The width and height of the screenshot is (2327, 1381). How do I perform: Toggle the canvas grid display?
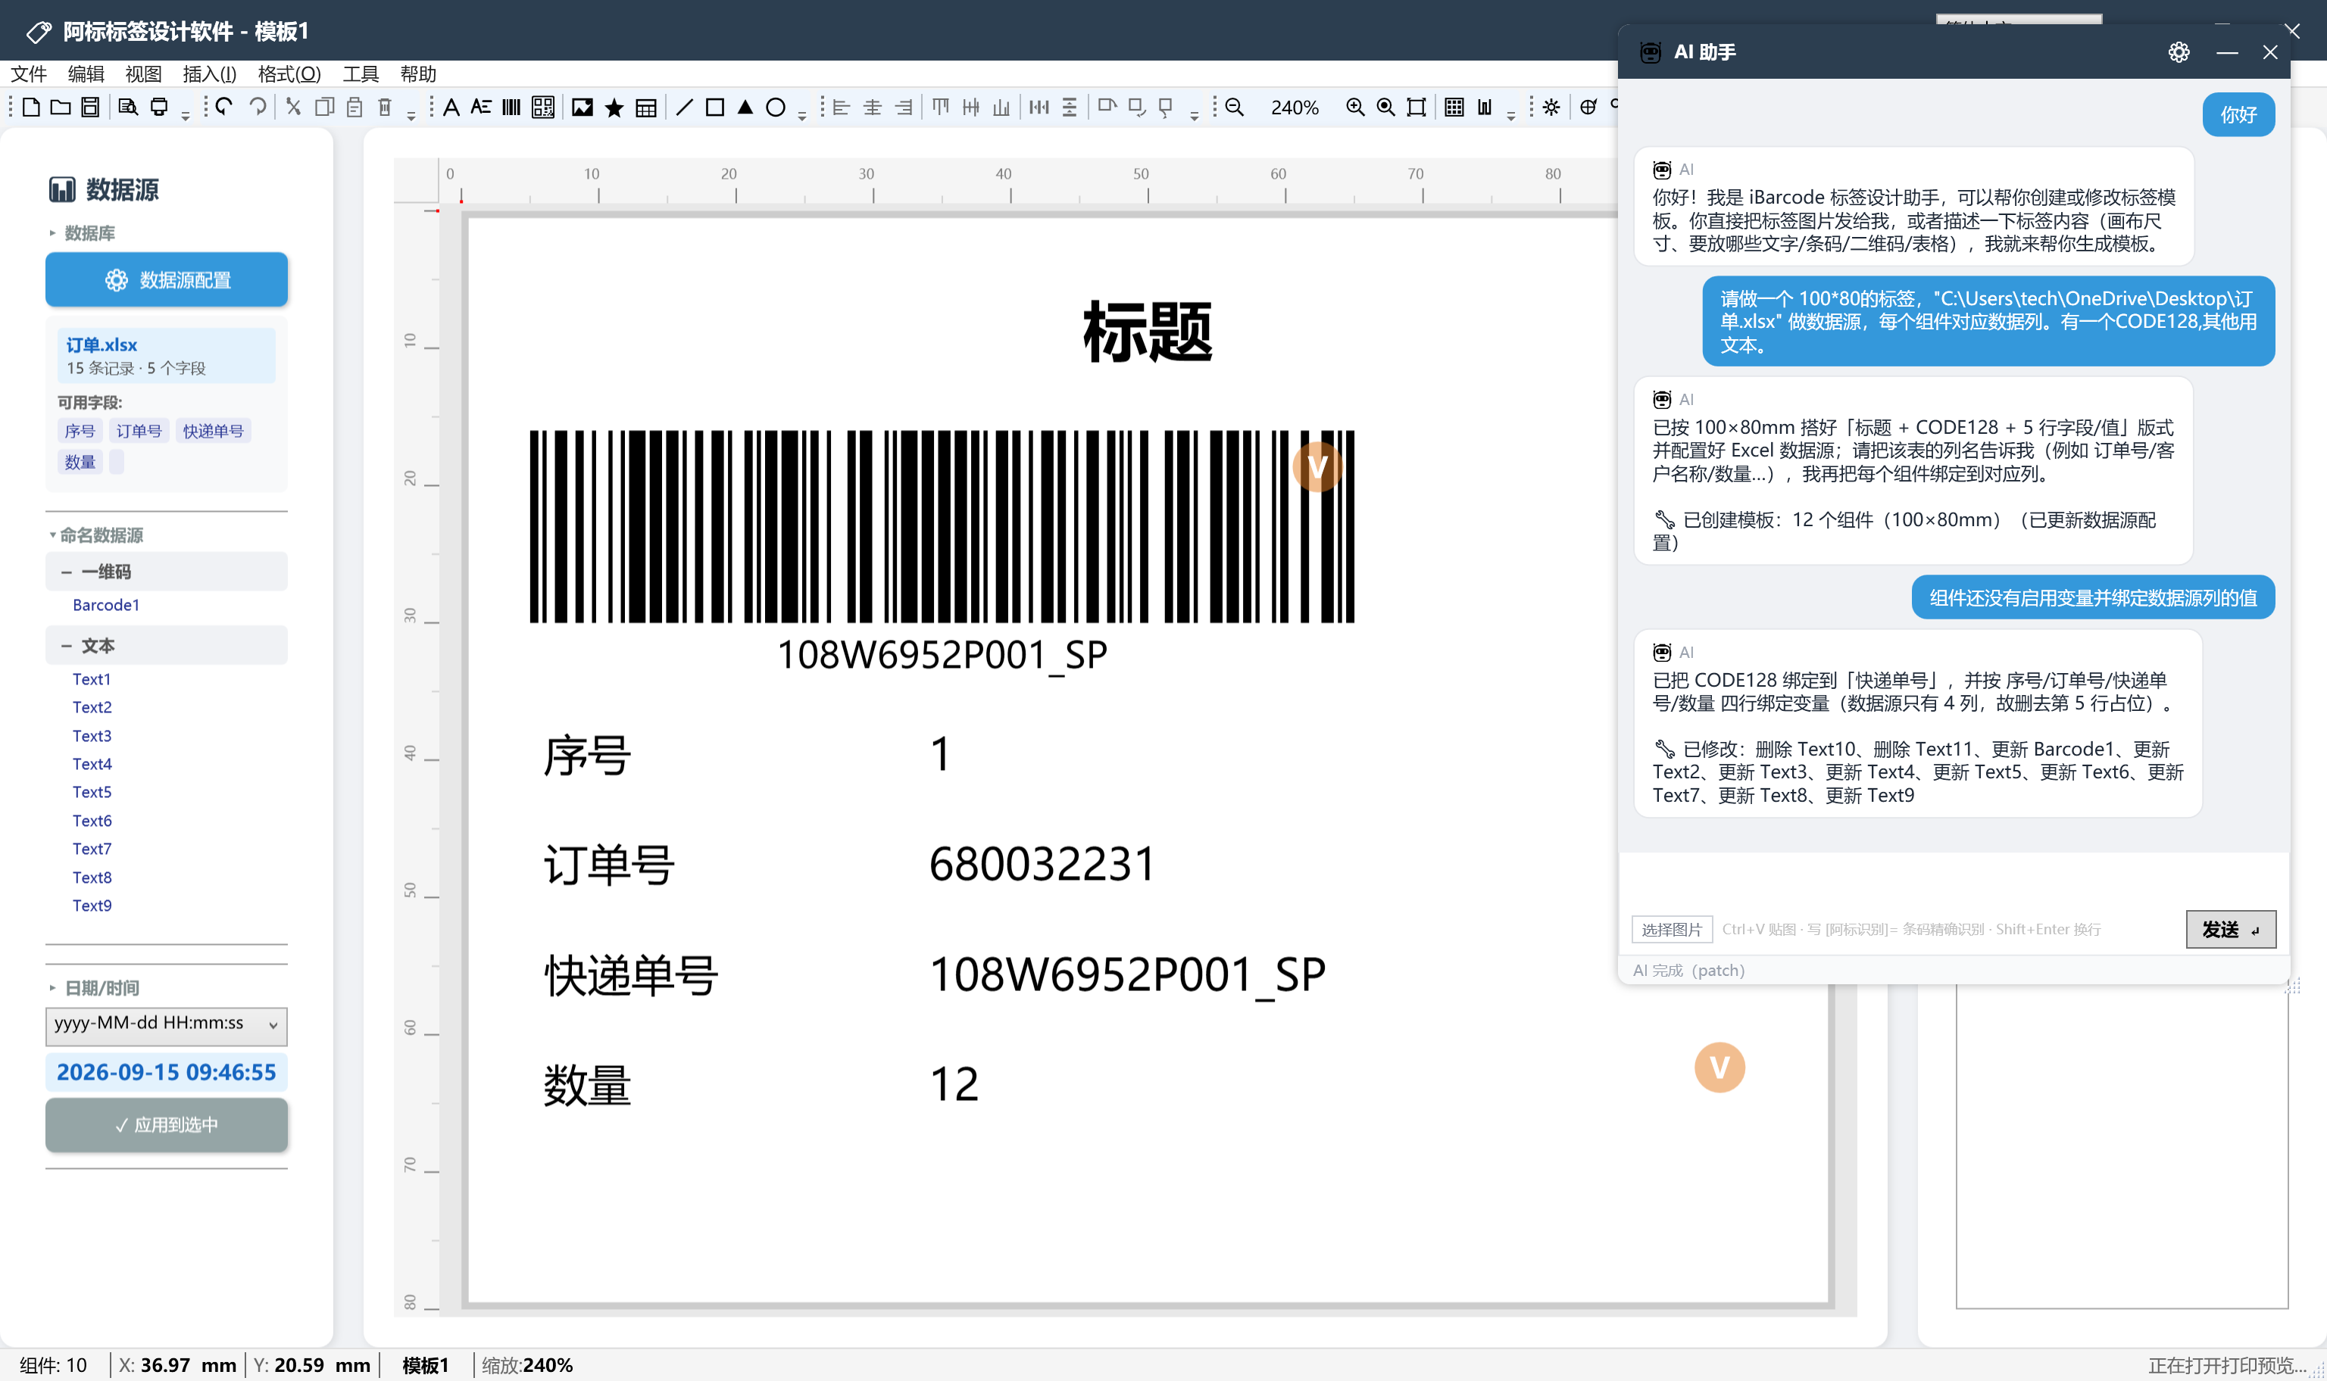tap(1454, 107)
